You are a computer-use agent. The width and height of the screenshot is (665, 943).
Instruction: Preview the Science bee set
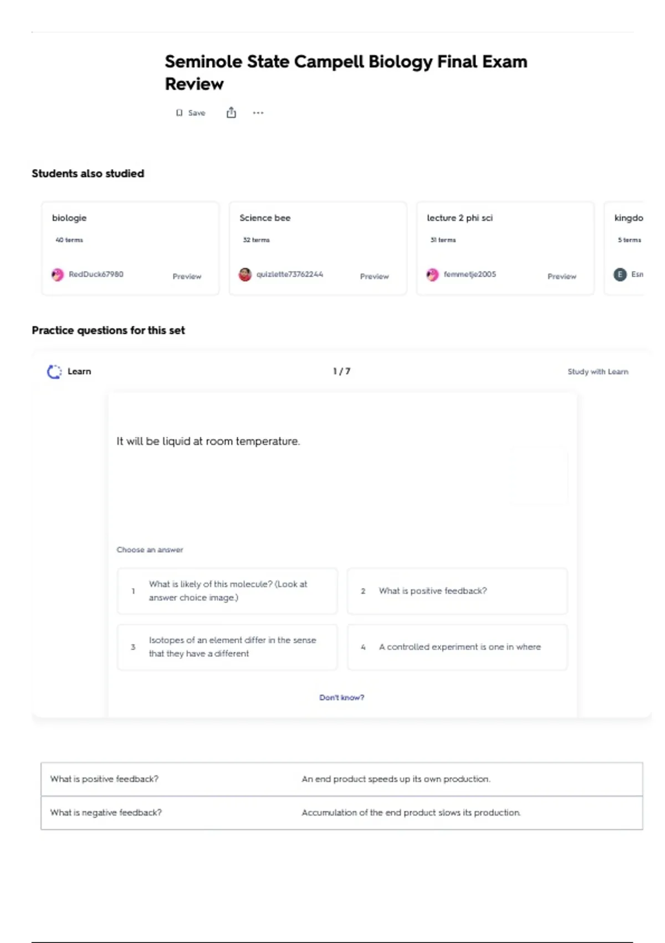click(x=375, y=276)
